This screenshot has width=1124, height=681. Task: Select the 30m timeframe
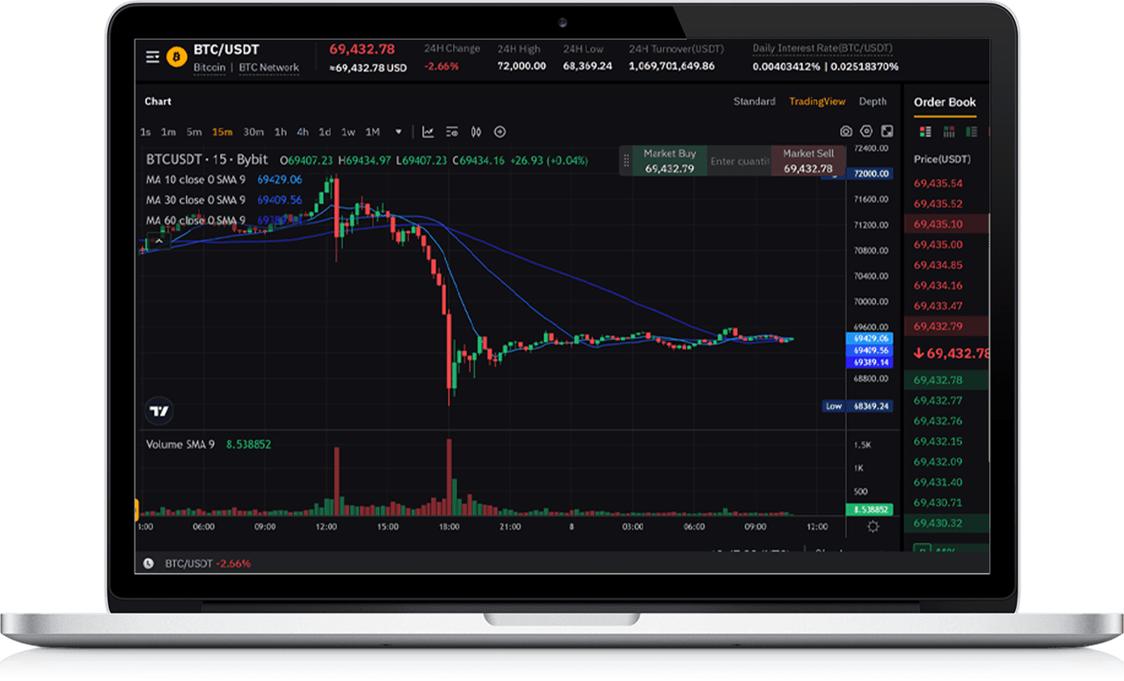[253, 132]
